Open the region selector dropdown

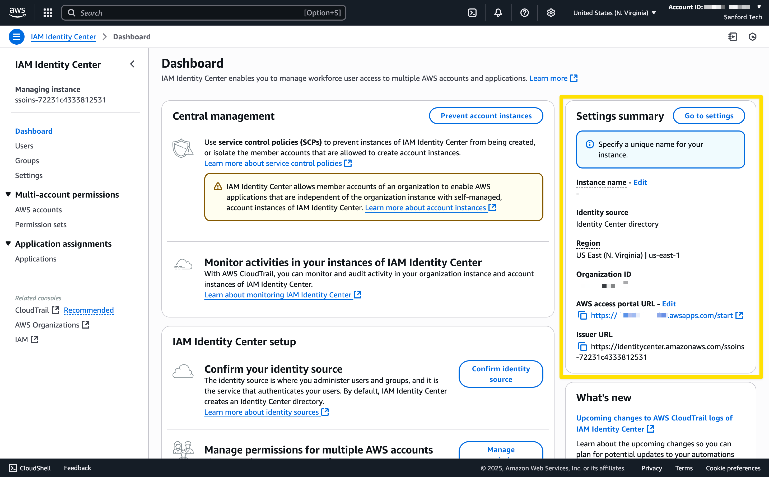[614, 13]
